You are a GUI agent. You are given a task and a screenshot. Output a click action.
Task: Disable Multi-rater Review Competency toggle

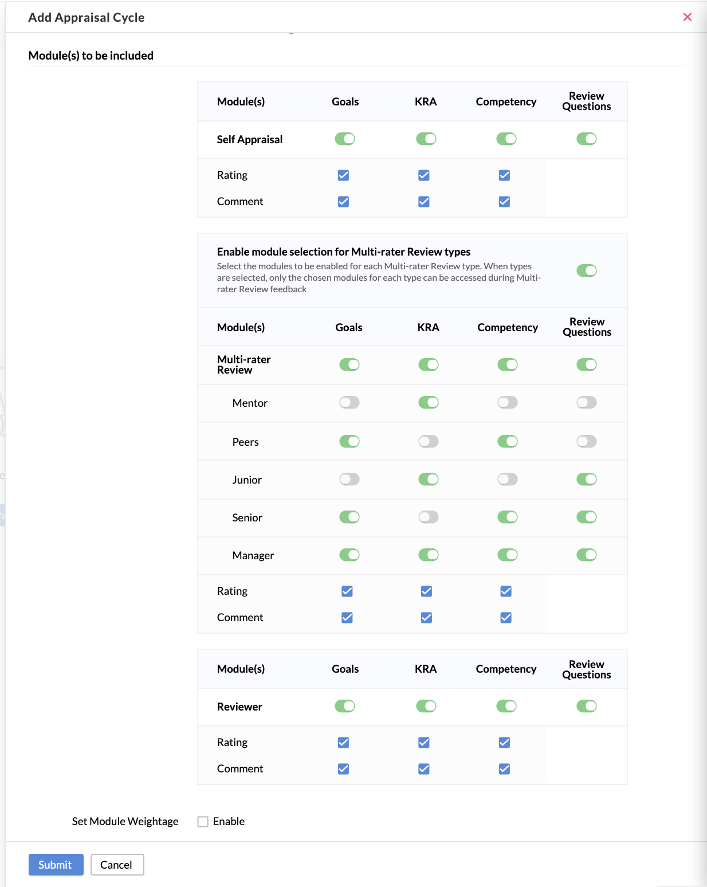[x=507, y=364]
